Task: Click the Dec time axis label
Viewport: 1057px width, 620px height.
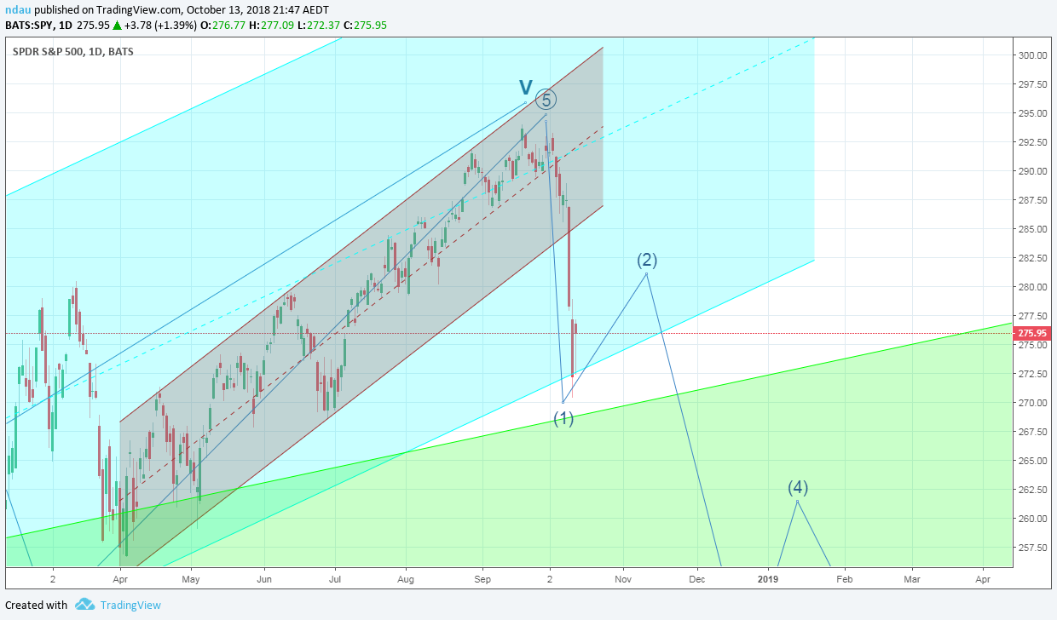Action: [x=696, y=579]
